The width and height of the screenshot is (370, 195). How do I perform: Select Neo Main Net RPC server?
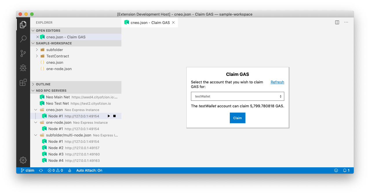76,97
